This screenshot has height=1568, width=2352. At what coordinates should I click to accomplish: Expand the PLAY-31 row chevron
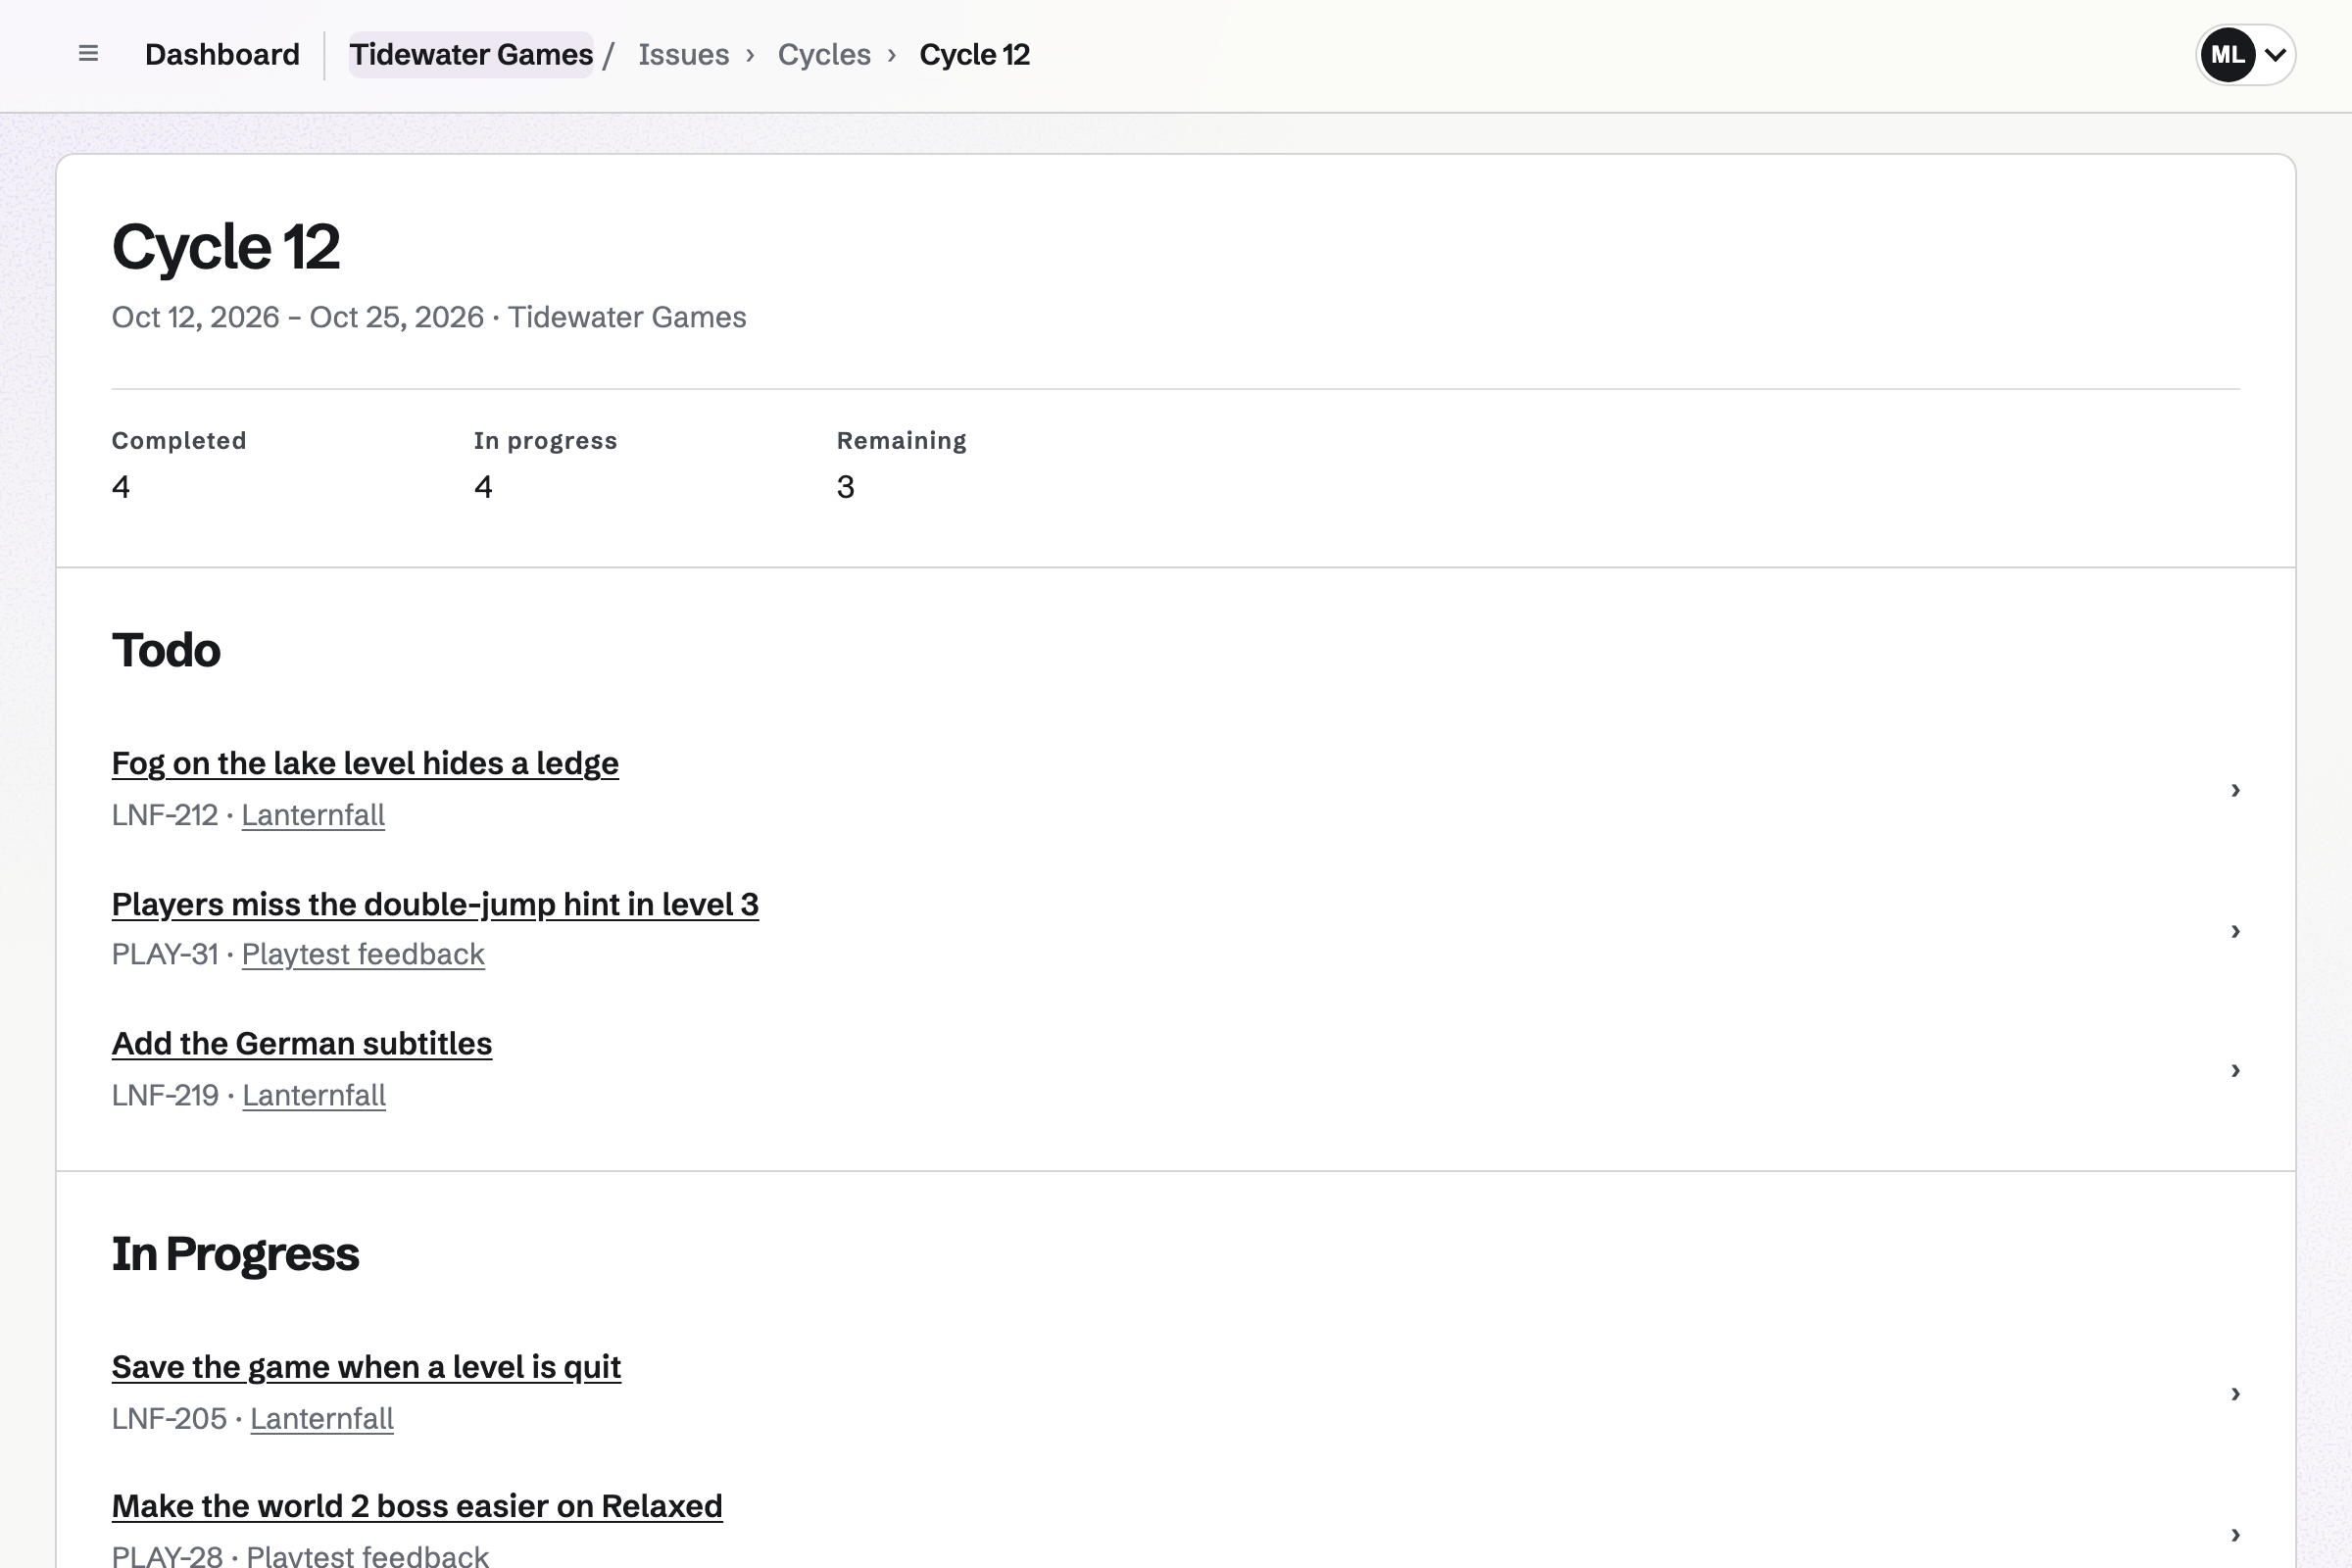click(x=2235, y=931)
